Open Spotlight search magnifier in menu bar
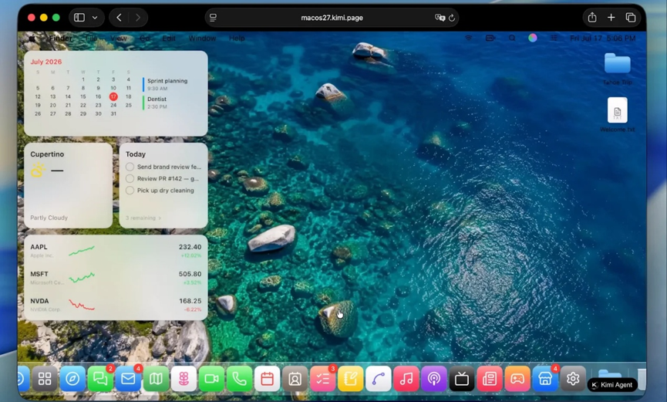 pos(512,38)
